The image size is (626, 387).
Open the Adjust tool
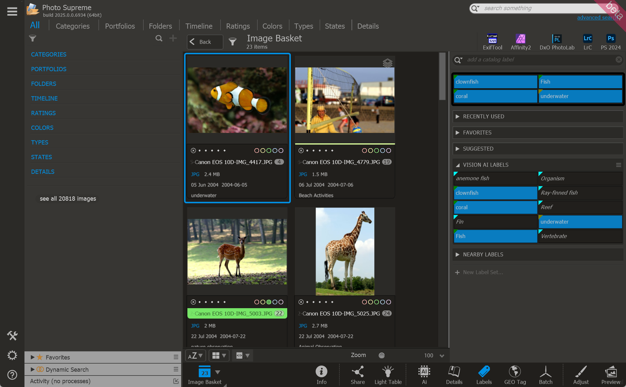tap(581, 375)
